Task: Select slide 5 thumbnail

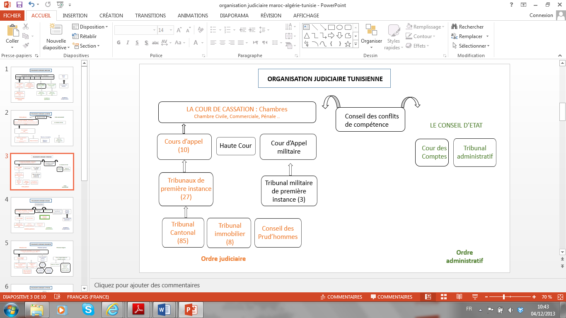Action: (x=42, y=258)
